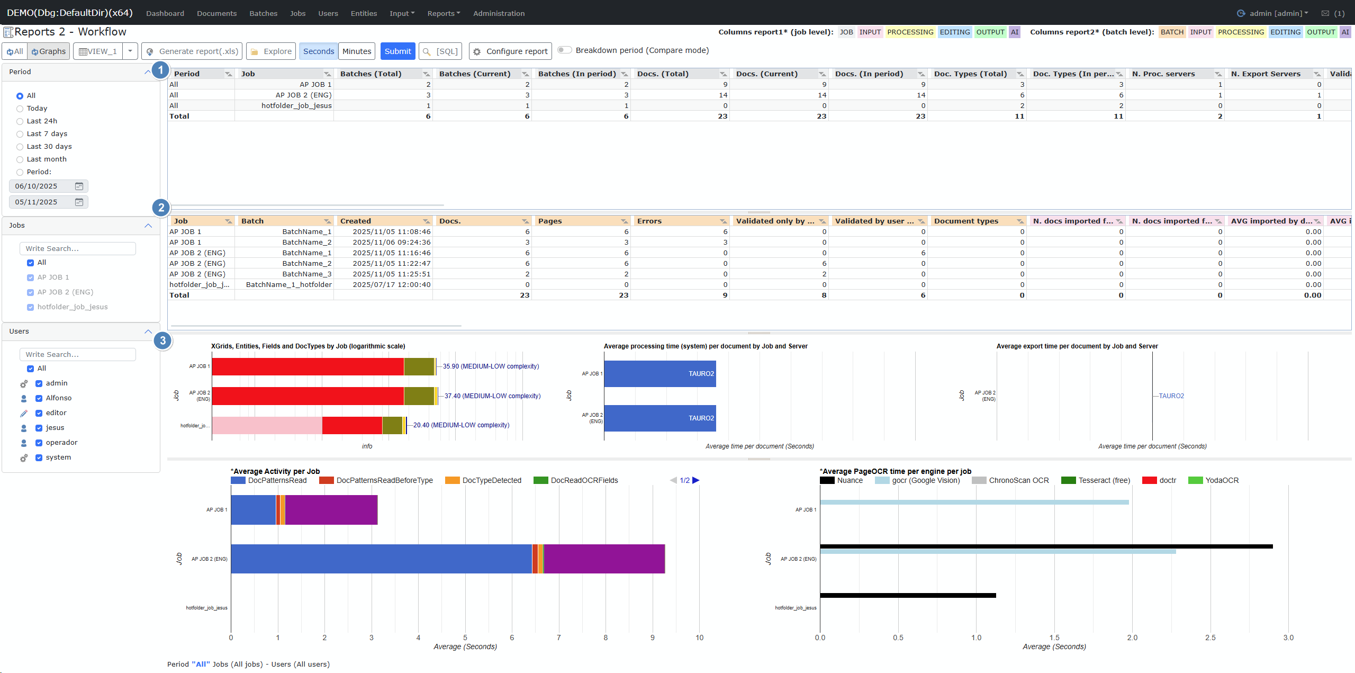Image resolution: width=1355 pixels, height=673 pixels.
Task: Collapse the Period panel chevron
Action: pos(148,72)
